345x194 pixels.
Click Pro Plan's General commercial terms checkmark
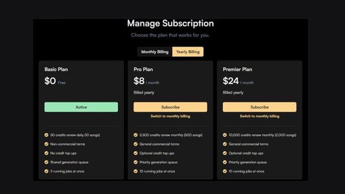(136, 144)
